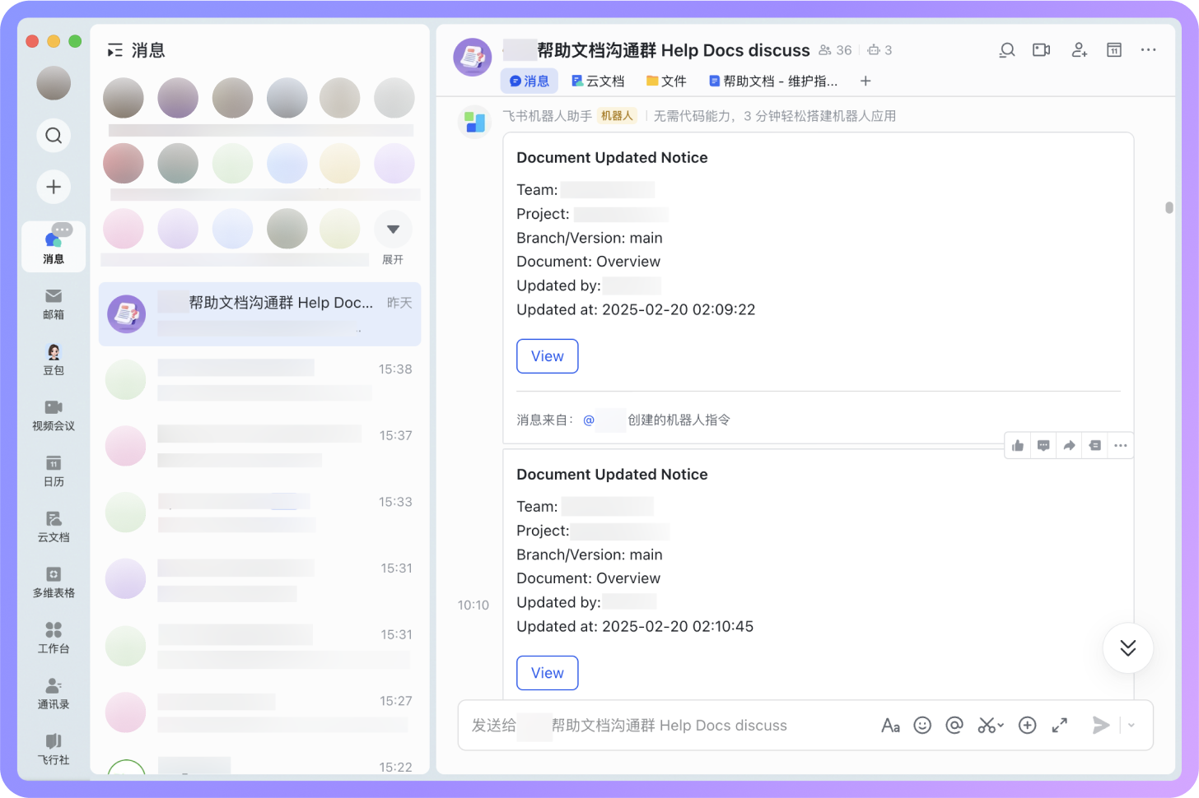Viewport: 1199px width, 798px height.
Task: Add a new tab with the plus icon
Action: coord(865,81)
